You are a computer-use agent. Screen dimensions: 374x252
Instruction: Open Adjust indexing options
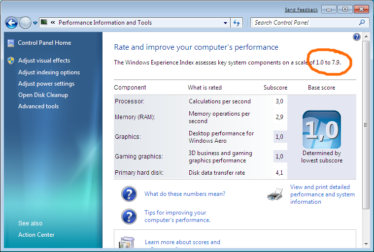click(x=49, y=72)
